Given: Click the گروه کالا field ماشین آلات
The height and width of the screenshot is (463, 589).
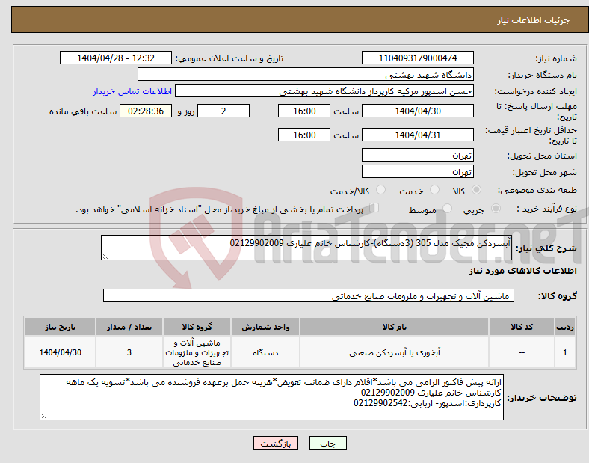Looking at the screenshot, I should tap(309, 295).
